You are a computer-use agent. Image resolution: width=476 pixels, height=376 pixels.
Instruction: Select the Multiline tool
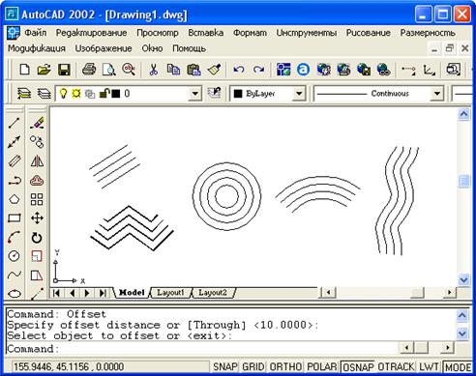point(14,160)
